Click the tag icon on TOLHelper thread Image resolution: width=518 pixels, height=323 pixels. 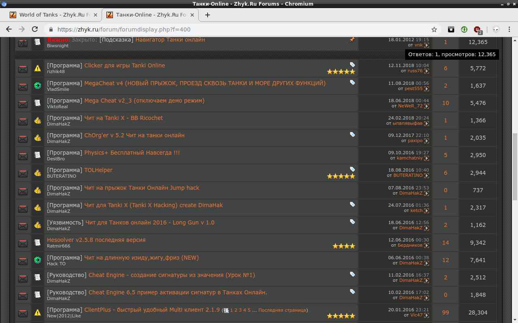(352, 169)
